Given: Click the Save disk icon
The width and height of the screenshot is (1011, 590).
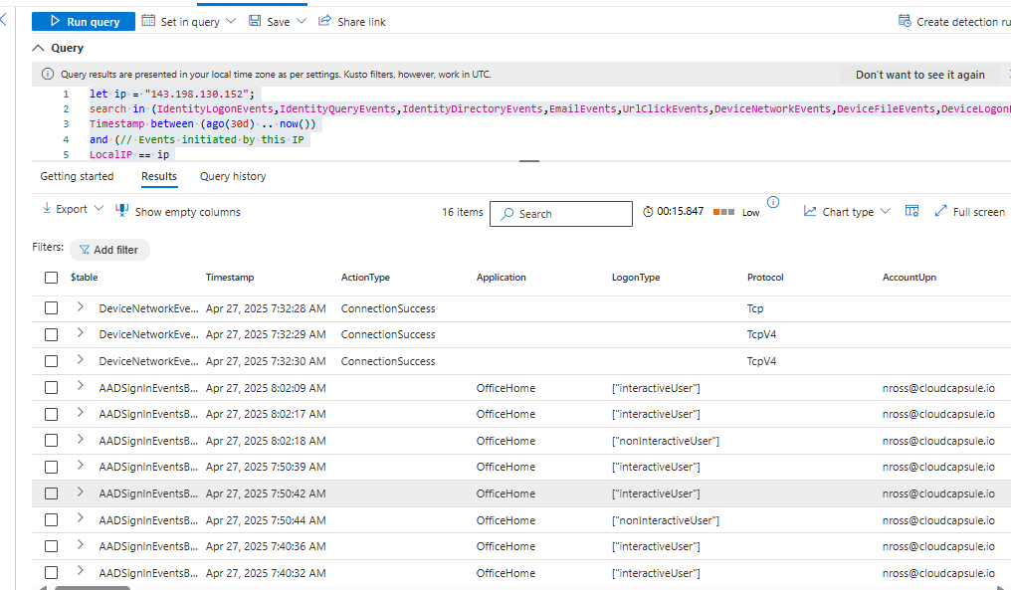Looking at the screenshot, I should click(x=256, y=21).
